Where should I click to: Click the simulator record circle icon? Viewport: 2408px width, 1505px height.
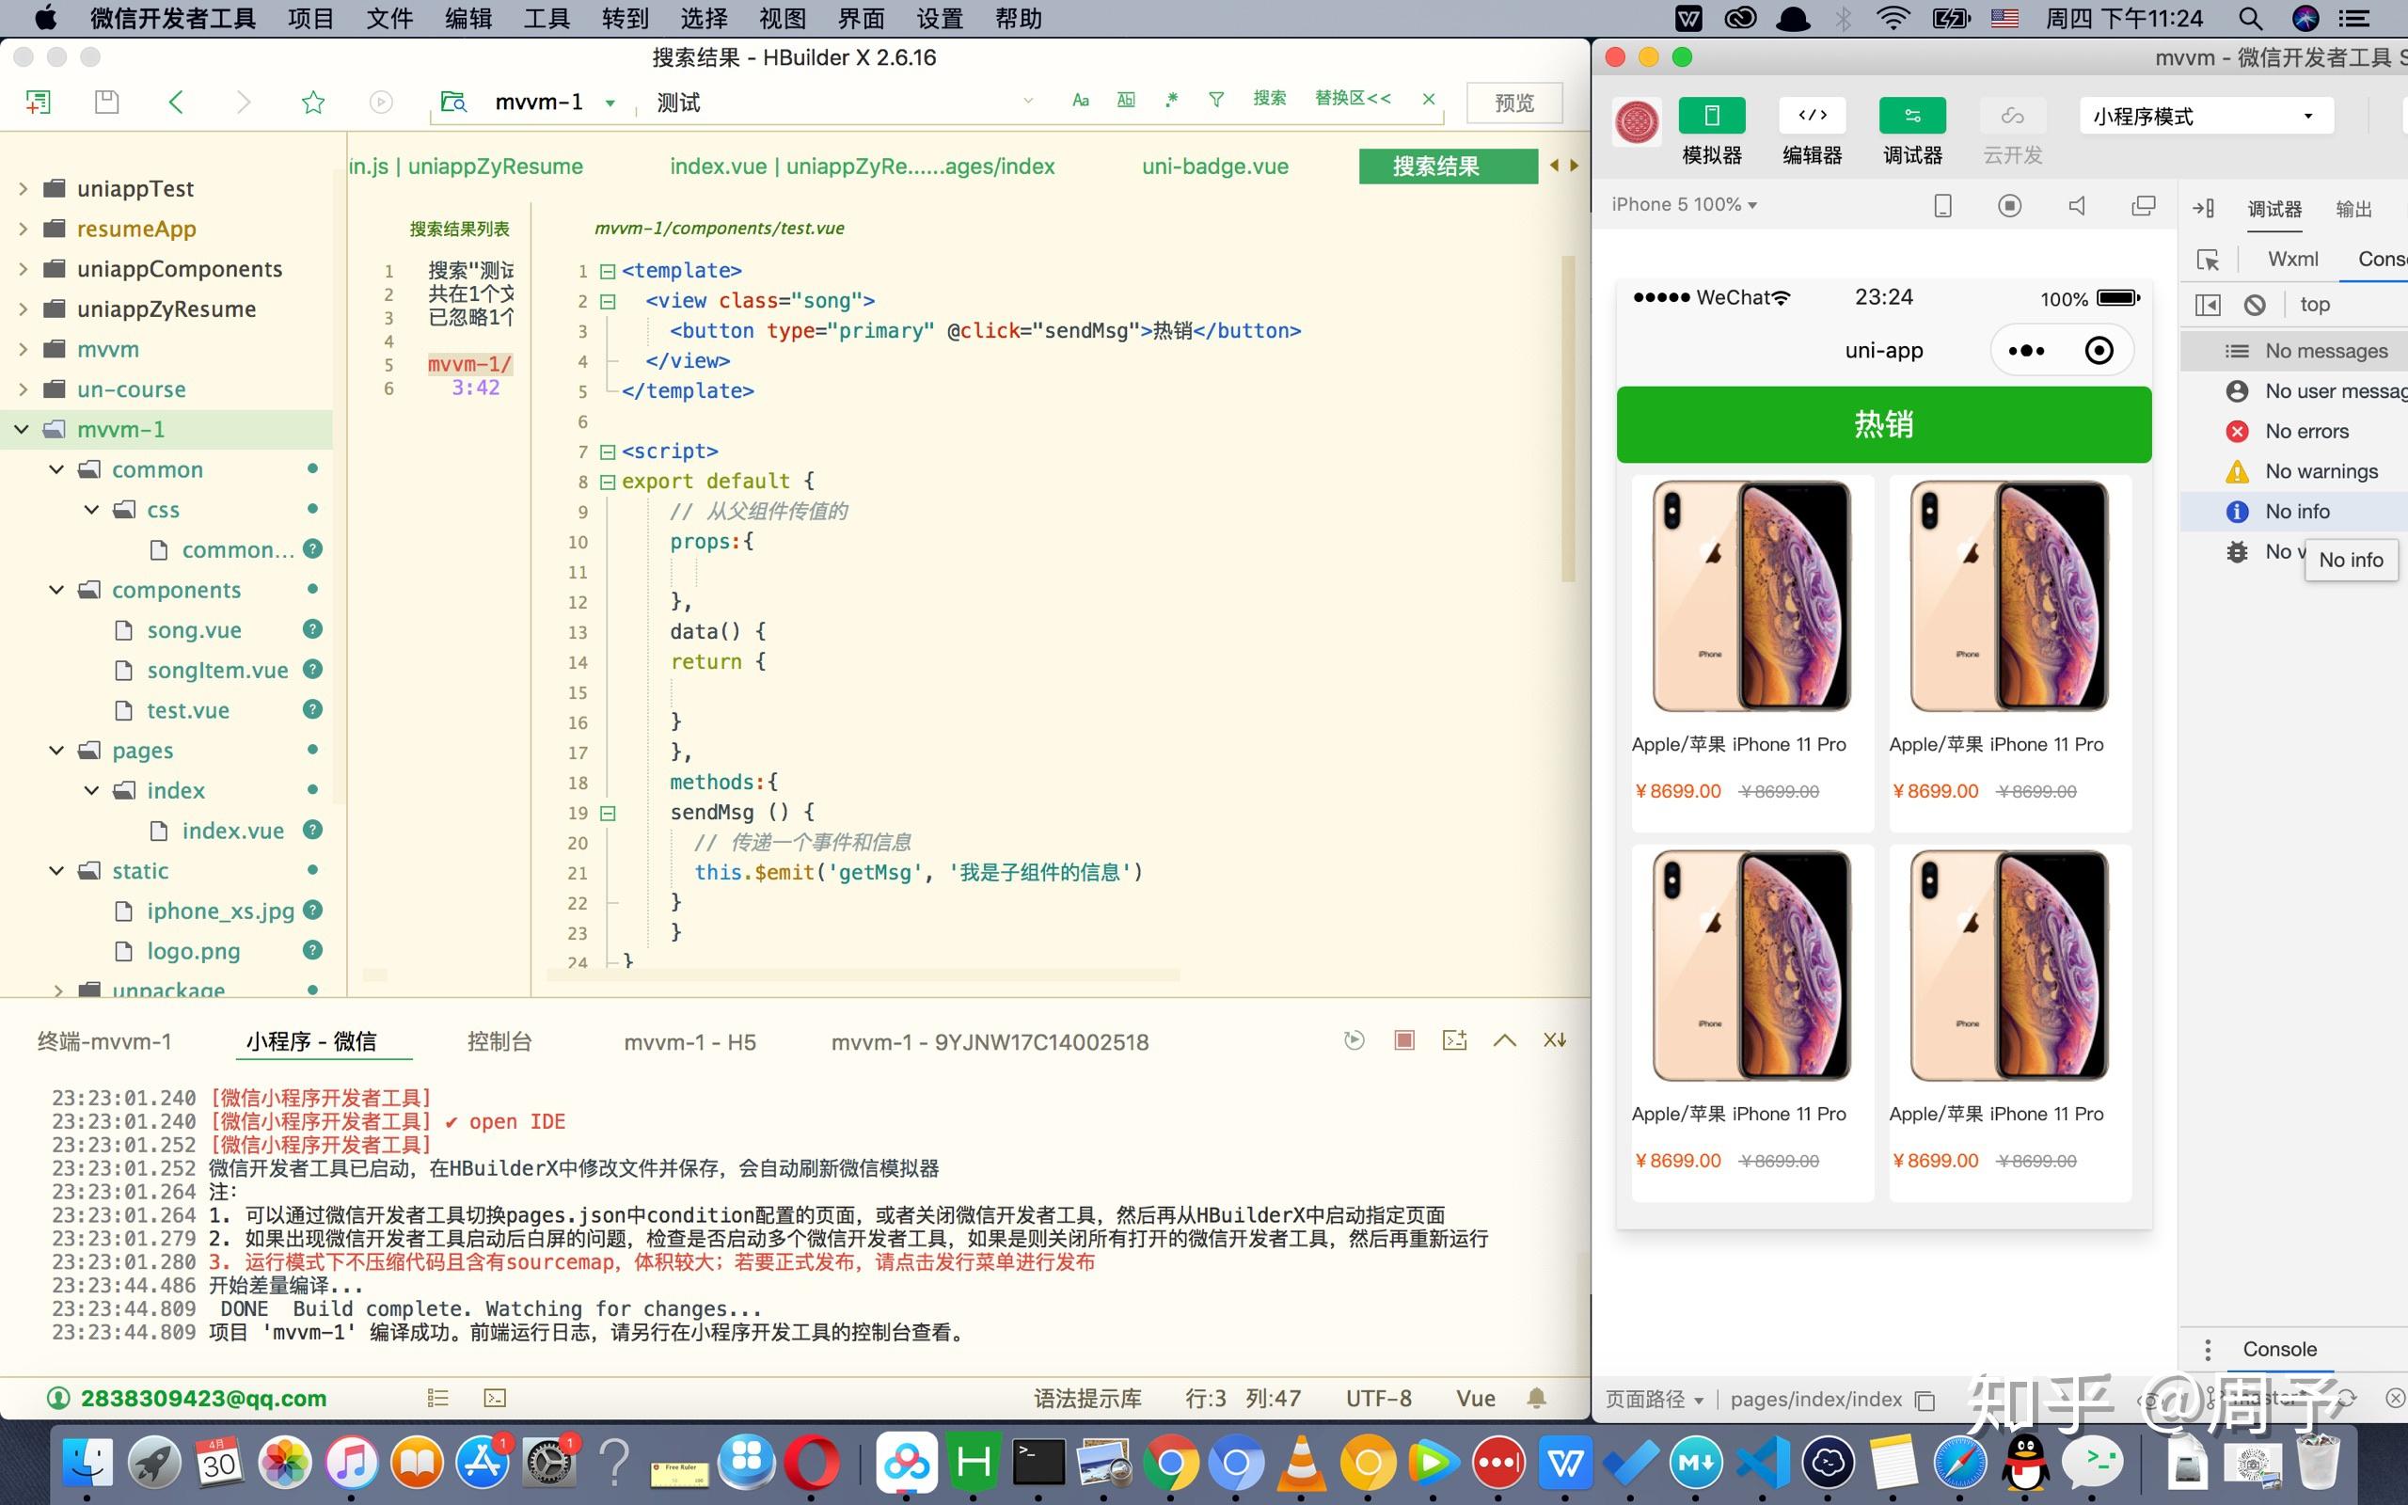[x=2010, y=205]
